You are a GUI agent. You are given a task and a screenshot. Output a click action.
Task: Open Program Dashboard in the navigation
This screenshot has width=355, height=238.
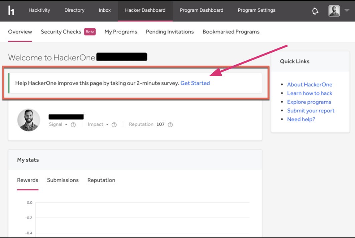click(x=202, y=10)
